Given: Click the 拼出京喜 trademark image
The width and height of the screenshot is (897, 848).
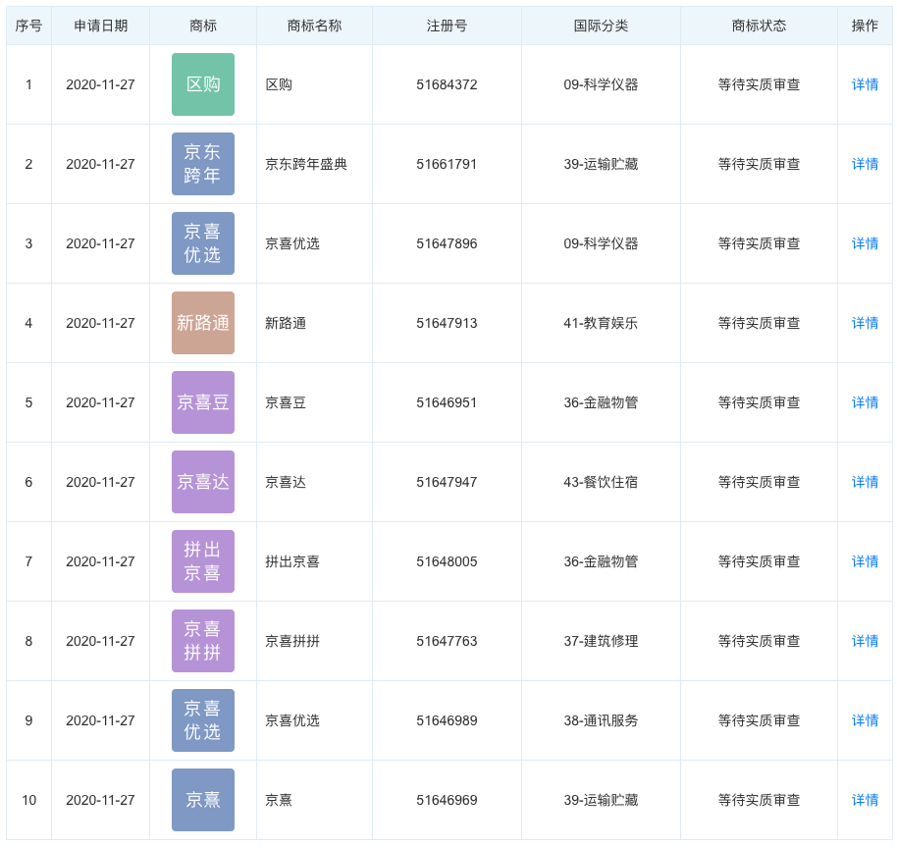Looking at the screenshot, I should (x=203, y=561).
